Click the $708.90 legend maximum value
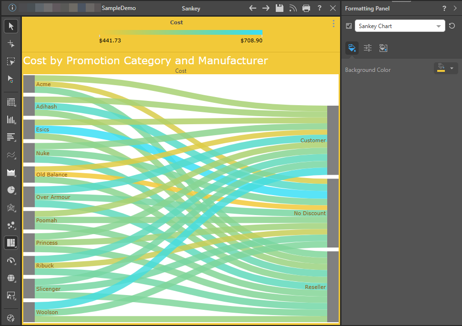Screen dimensions: 462x326 [x=251, y=40]
